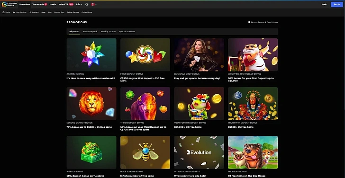Open the XXXtreme Race star thumbnail
This screenshot has height=178, width=345.
coord(91,55)
